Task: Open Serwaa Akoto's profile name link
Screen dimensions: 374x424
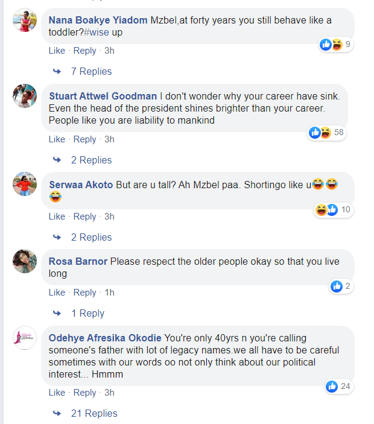Action: click(x=81, y=185)
